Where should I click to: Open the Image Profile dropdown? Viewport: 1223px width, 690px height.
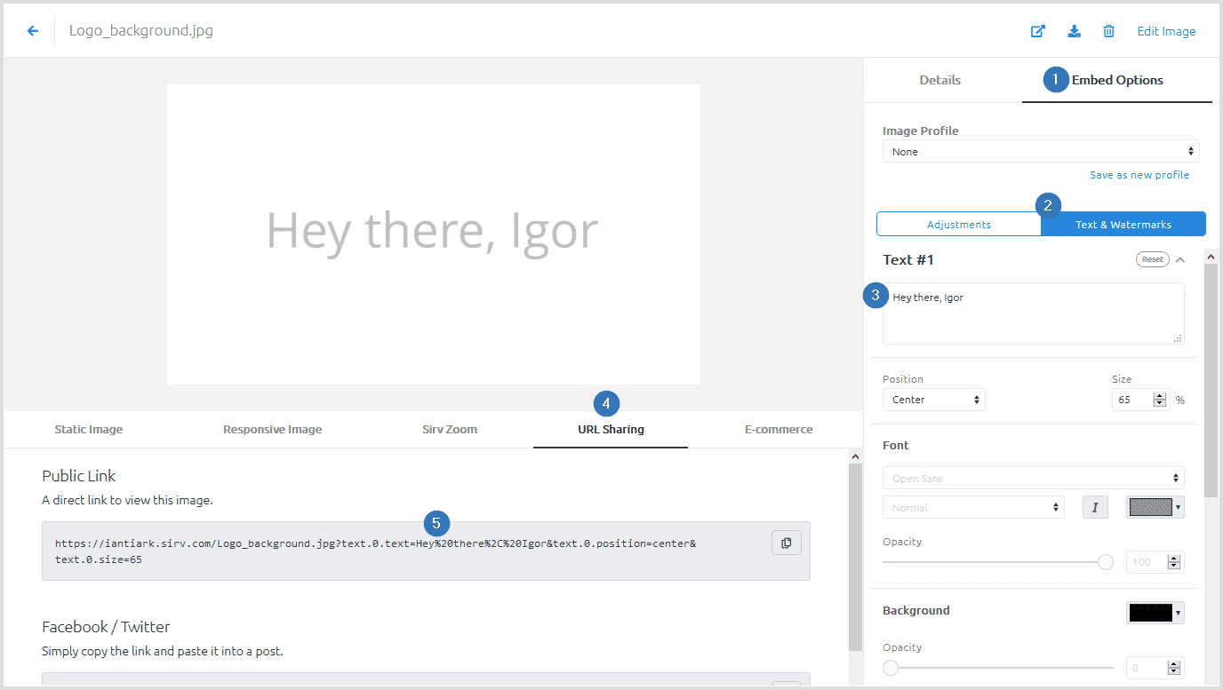point(1041,152)
